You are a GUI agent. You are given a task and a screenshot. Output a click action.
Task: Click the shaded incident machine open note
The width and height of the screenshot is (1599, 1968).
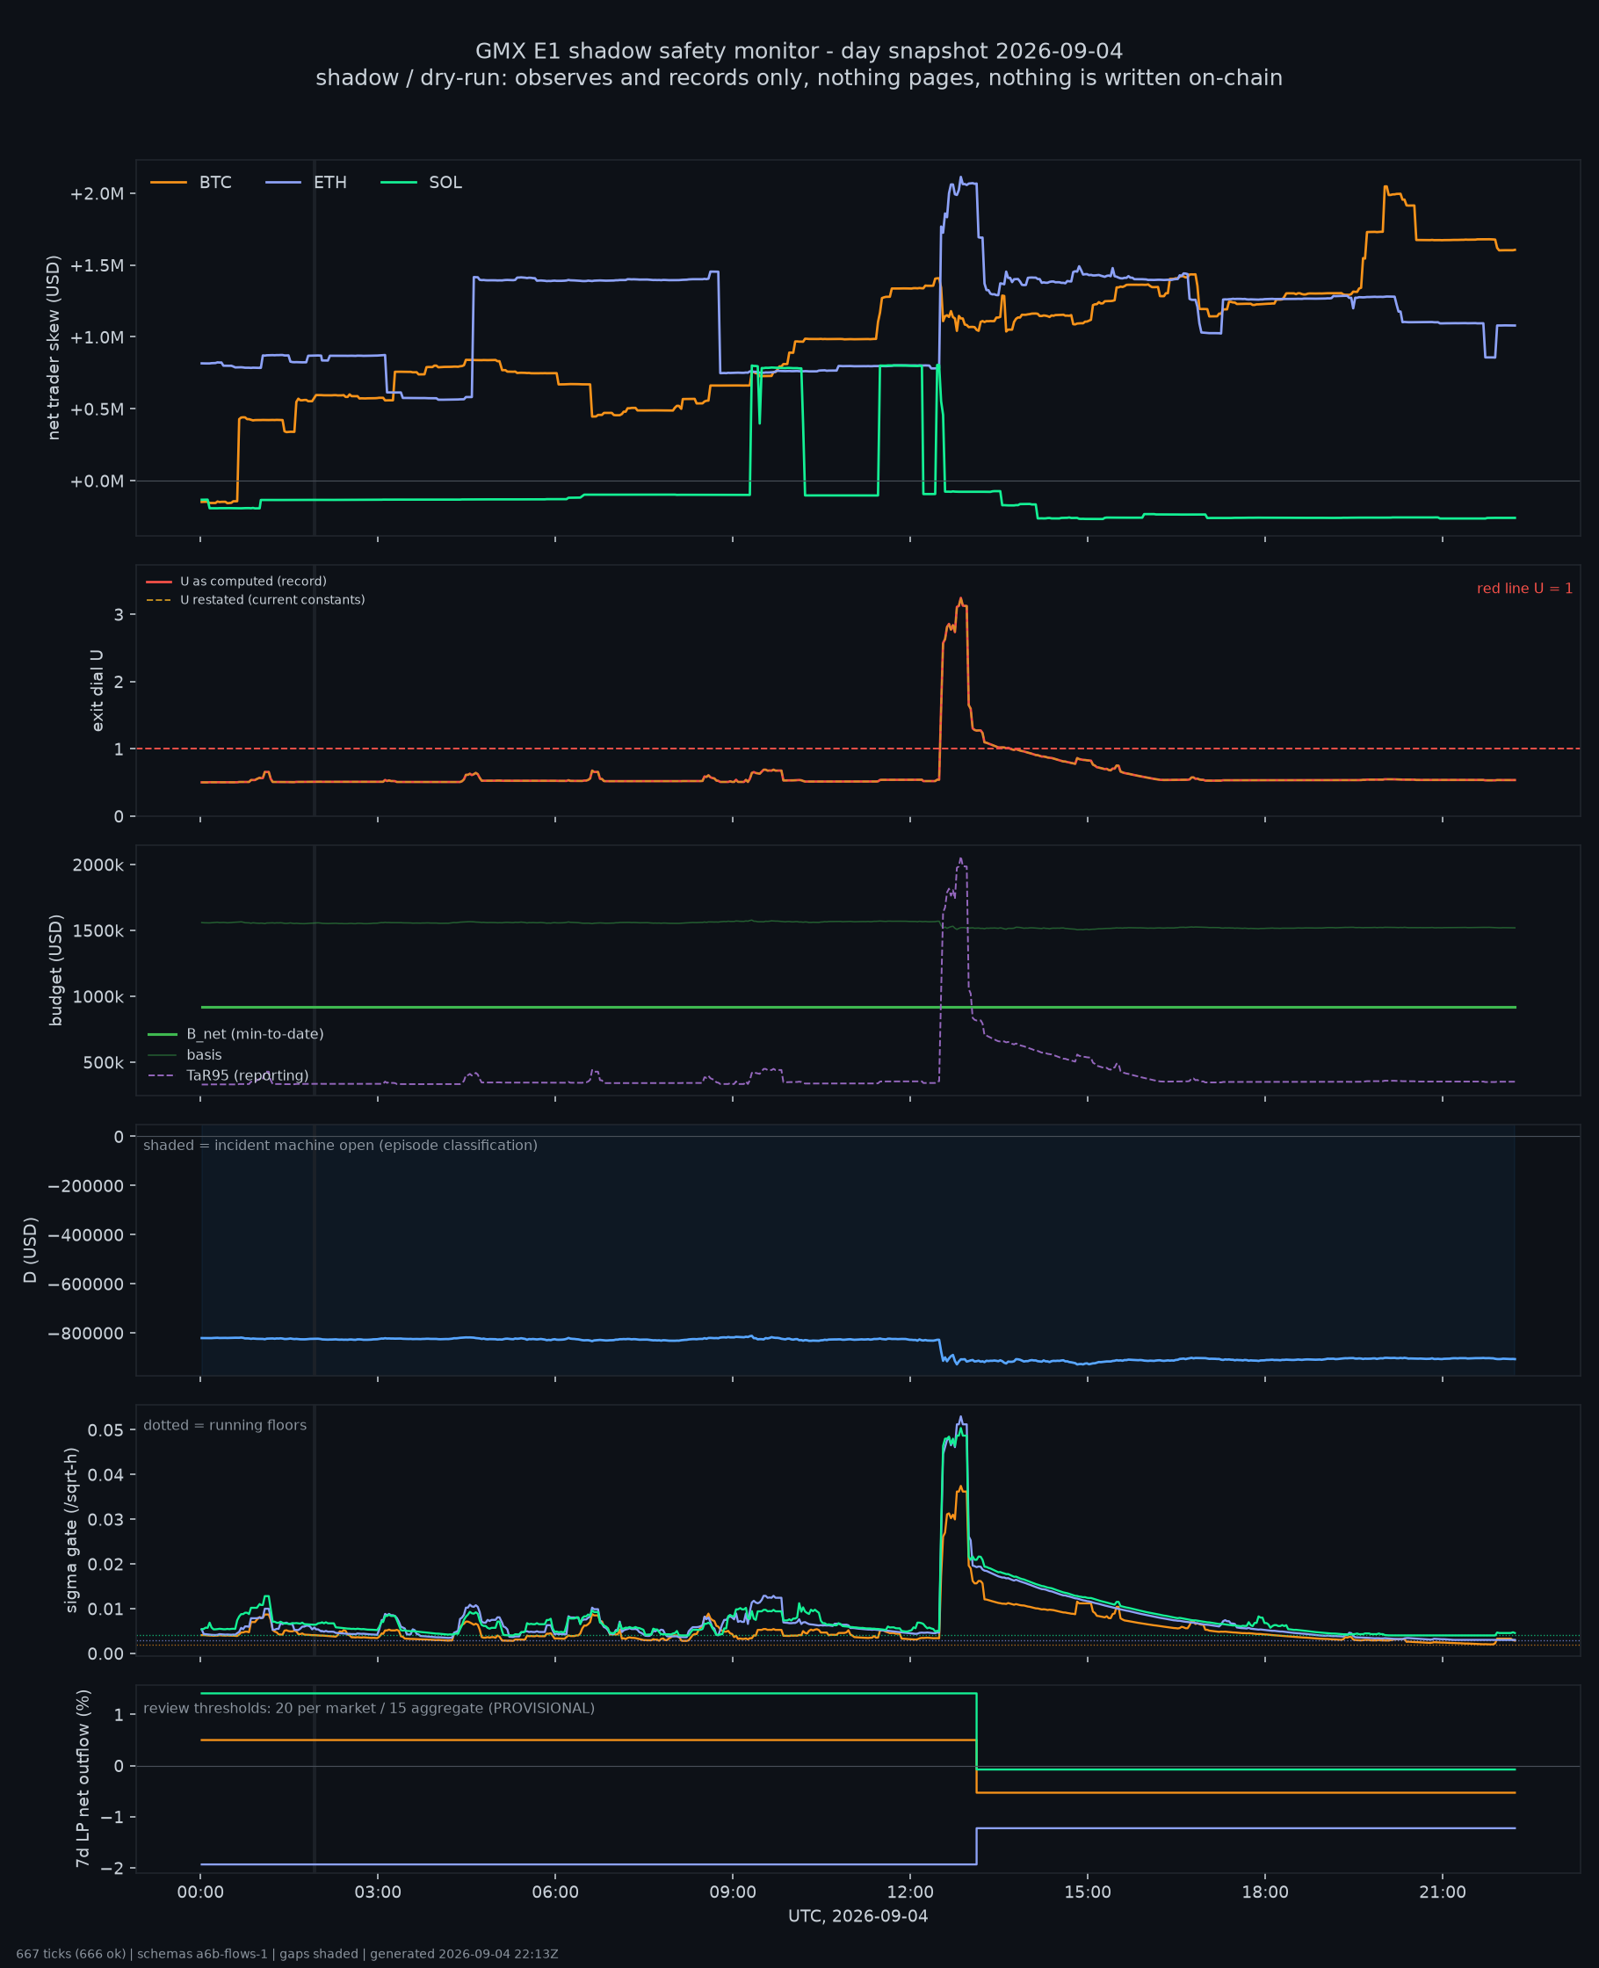[x=340, y=1146]
